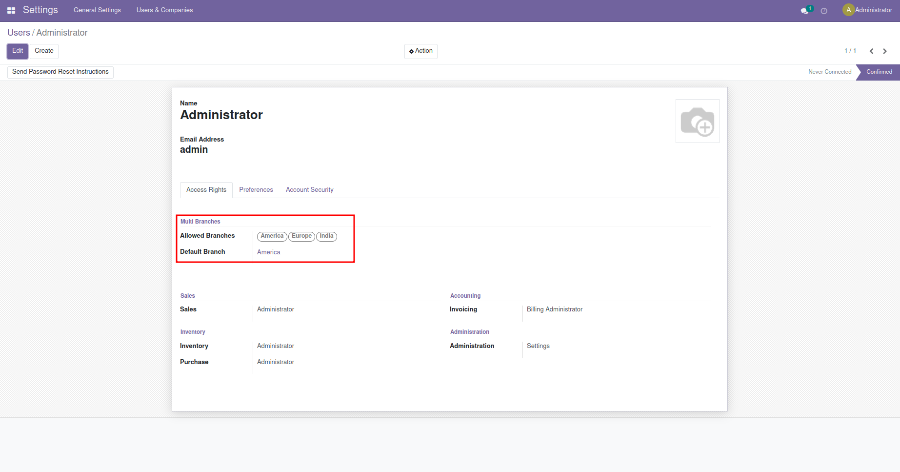Open the activities clock icon

[x=824, y=11]
